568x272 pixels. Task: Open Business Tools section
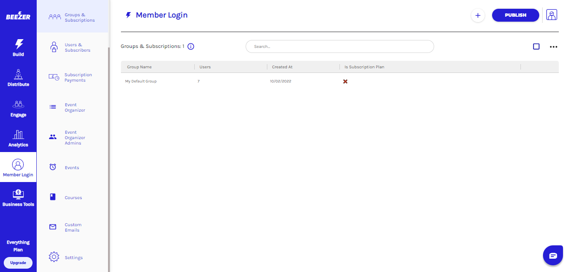tap(18, 197)
